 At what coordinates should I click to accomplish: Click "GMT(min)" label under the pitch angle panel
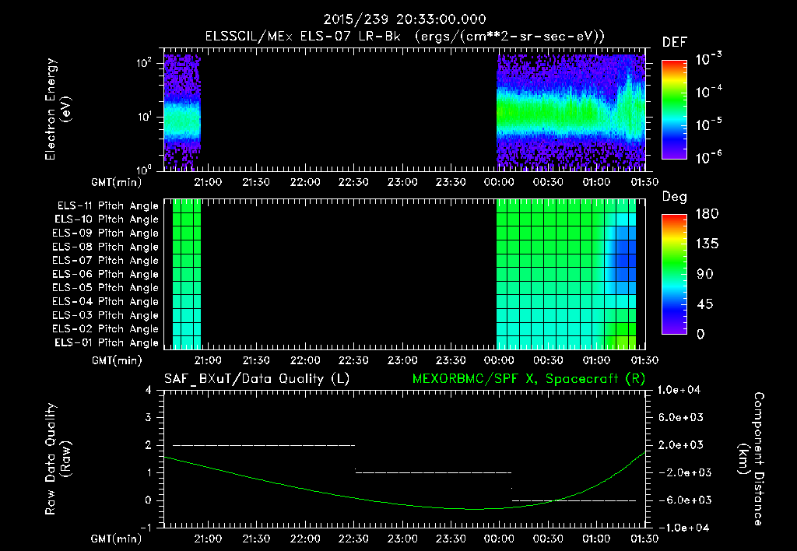tap(117, 360)
